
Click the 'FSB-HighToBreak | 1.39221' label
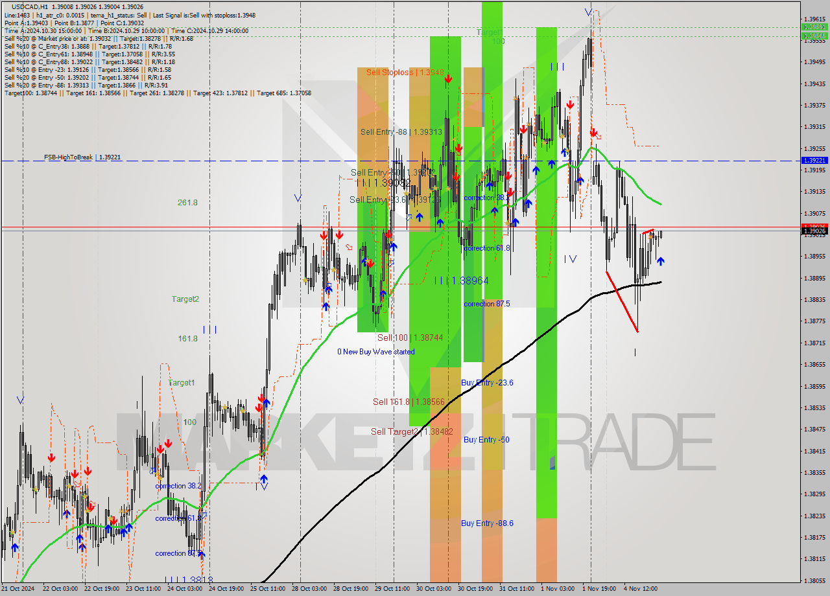point(82,157)
